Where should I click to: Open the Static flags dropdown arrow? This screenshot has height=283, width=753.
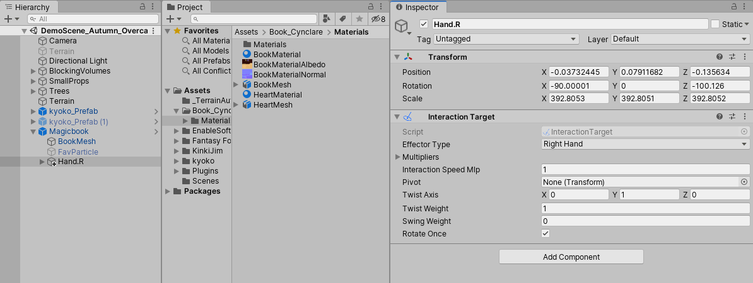746,25
